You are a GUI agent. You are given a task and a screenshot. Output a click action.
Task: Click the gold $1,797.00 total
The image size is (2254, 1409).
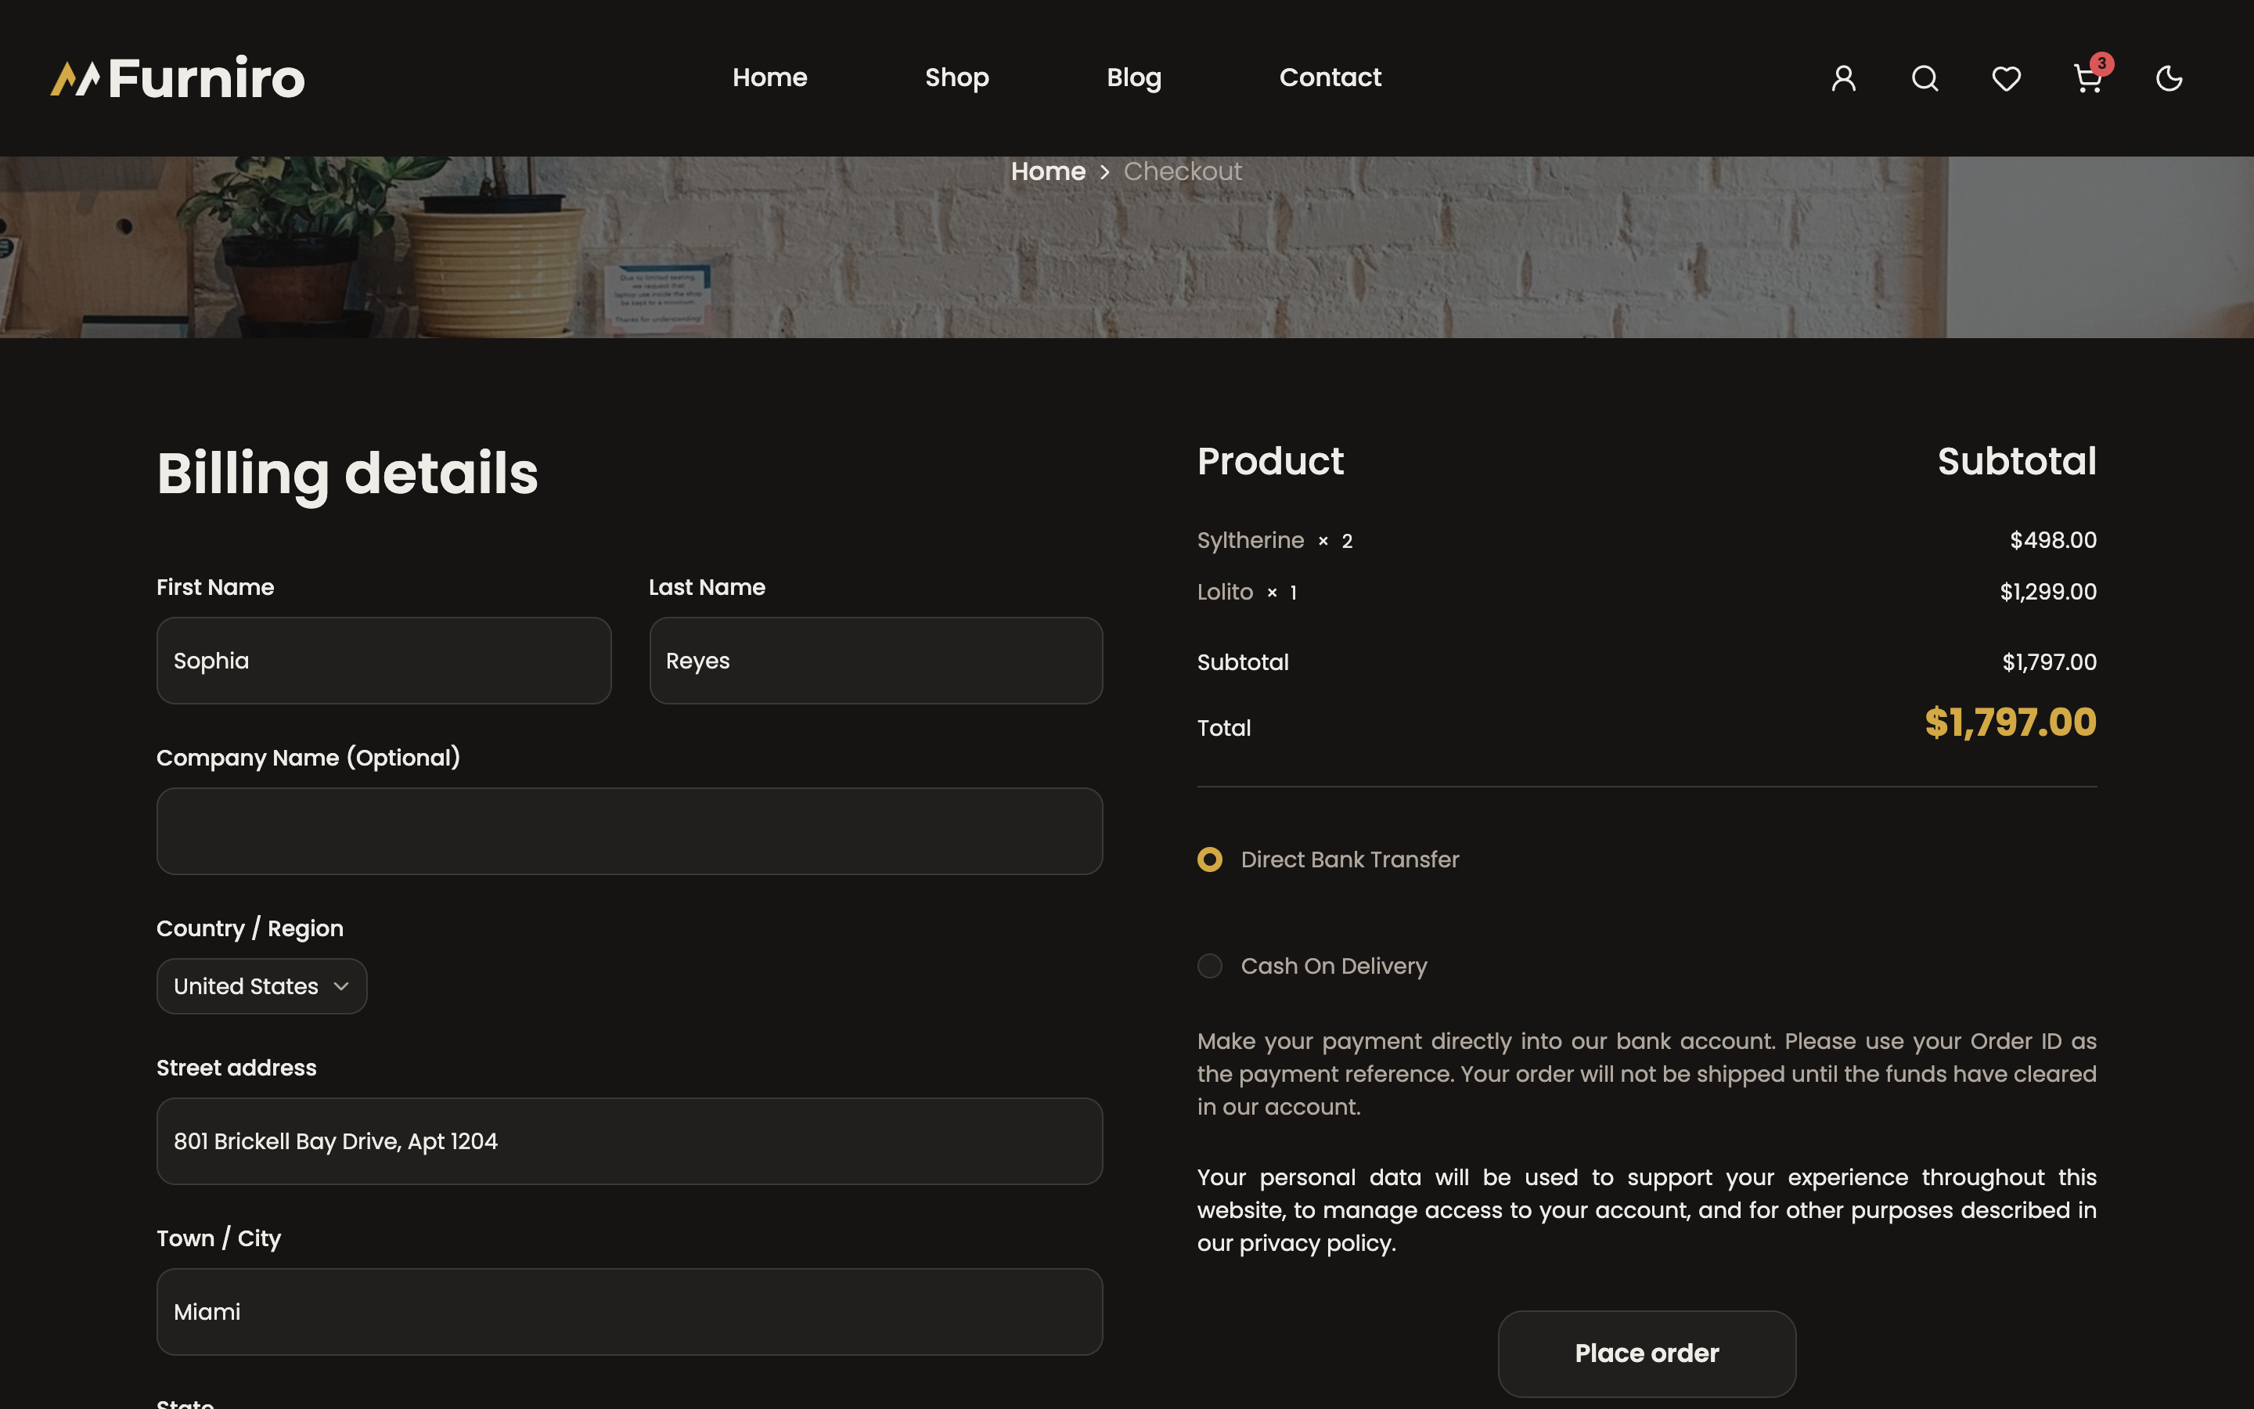(x=2010, y=723)
